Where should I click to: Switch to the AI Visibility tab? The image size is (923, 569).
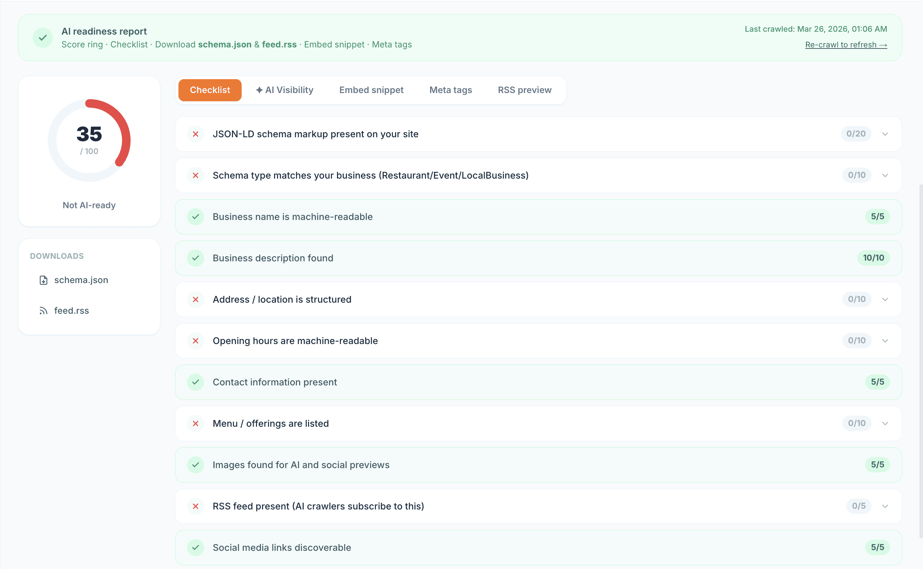coord(285,90)
